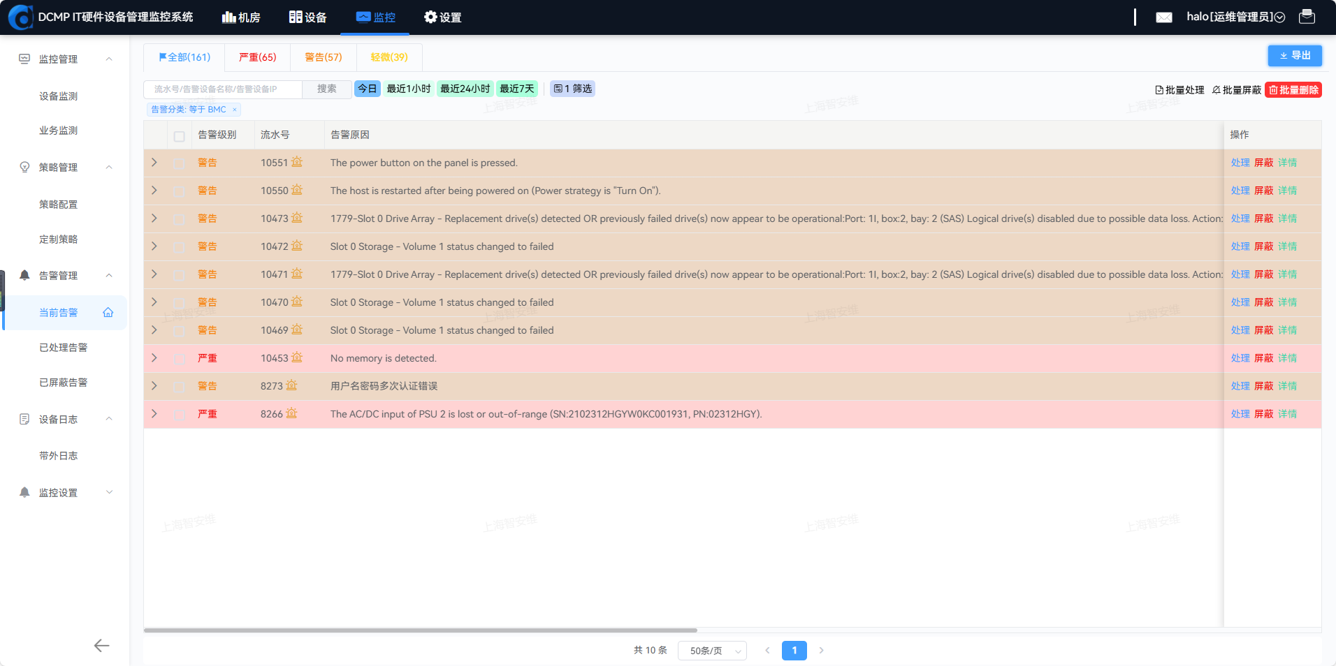The width and height of the screenshot is (1336, 666).
Task: Click alarm bell icon beside serial 8273
Action: (x=292, y=385)
